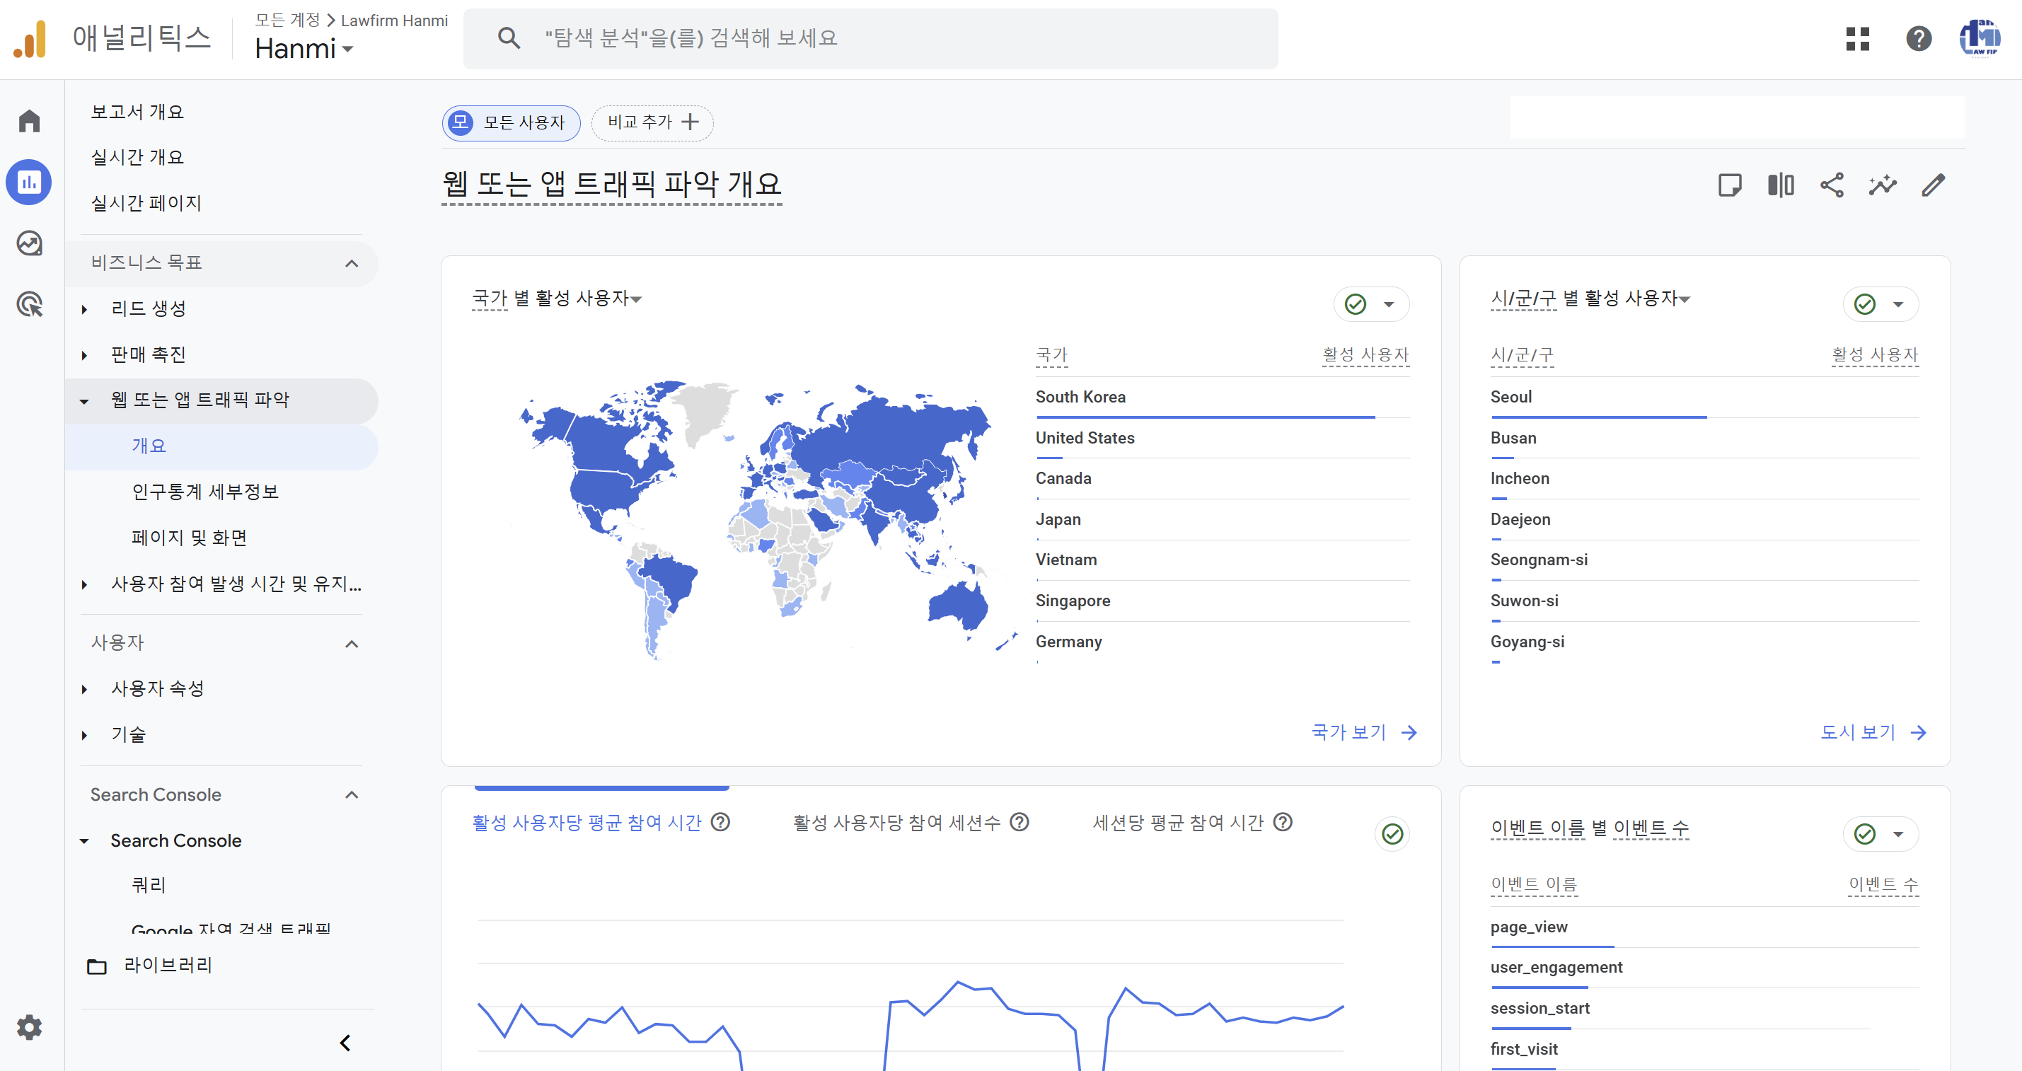Image resolution: width=2022 pixels, height=1071 pixels.
Task: Click the Analytics logo icon
Action: (x=30, y=38)
